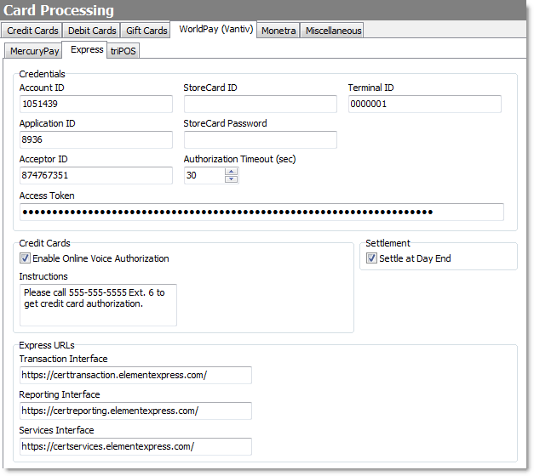This screenshot has width=534, height=476.
Task: Click the Account ID field
Action: [96, 104]
